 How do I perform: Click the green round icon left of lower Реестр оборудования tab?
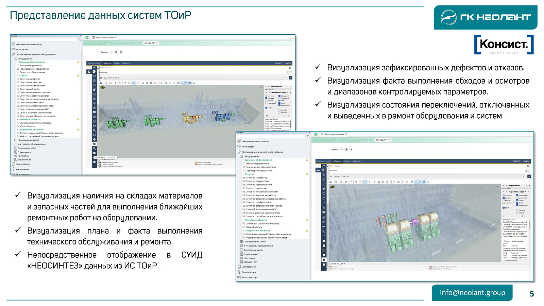pyautogui.click(x=316, y=134)
